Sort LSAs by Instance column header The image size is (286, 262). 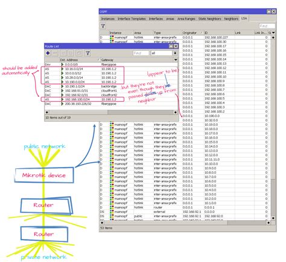121,33
